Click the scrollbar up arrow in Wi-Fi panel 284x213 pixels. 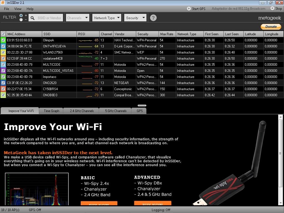coord(281,117)
